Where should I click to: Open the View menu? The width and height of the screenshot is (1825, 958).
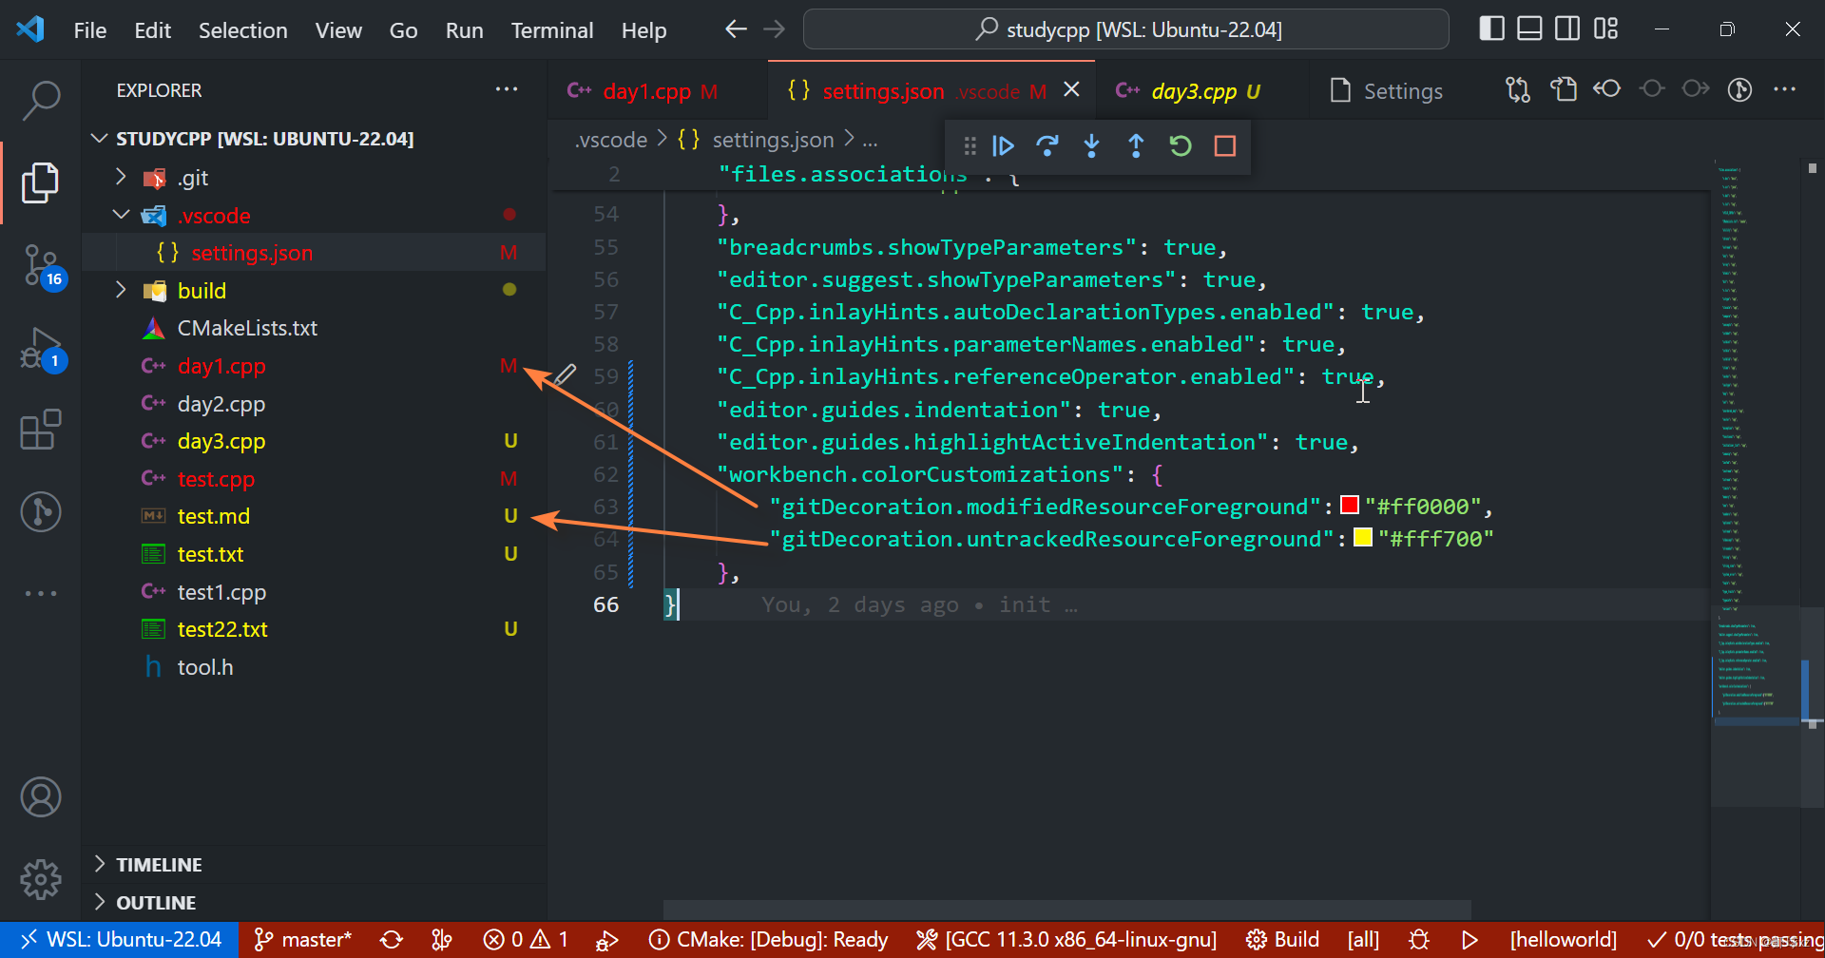338,30
